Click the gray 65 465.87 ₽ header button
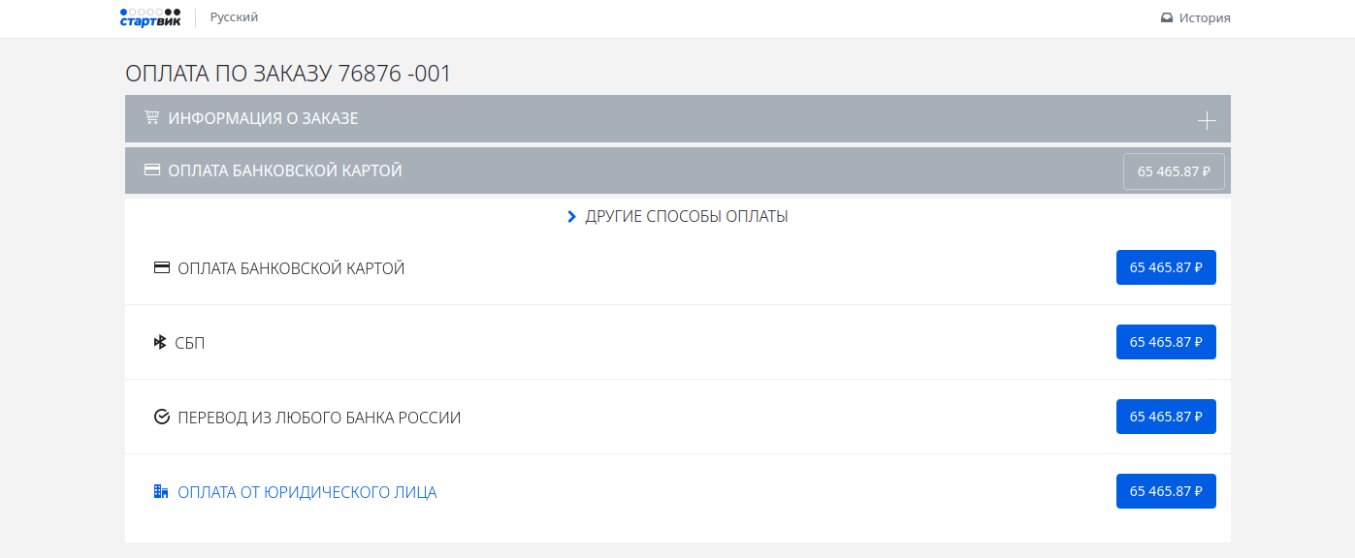The image size is (1355, 558). [1174, 171]
